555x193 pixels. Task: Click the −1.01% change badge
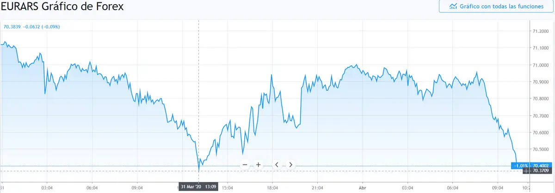click(521, 165)
